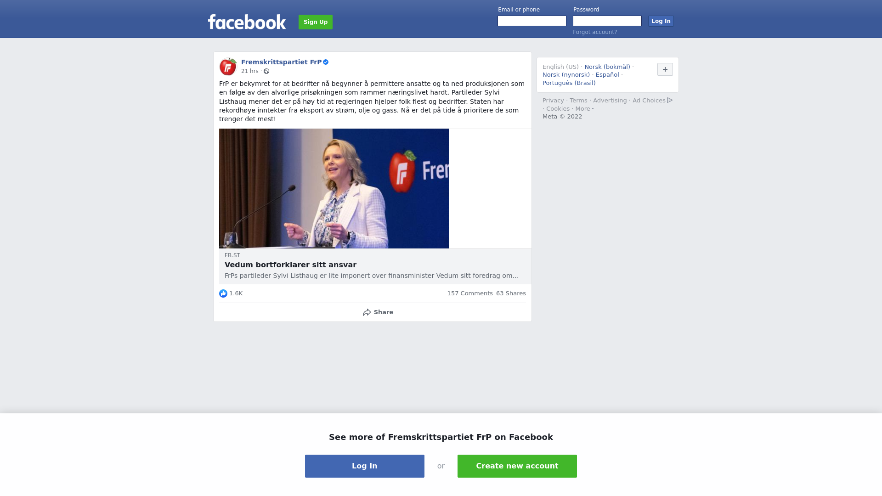This screenshot has height=496, width=882.
Task: Click the blue like reaction icon
Action: click(x=223, y=293)
